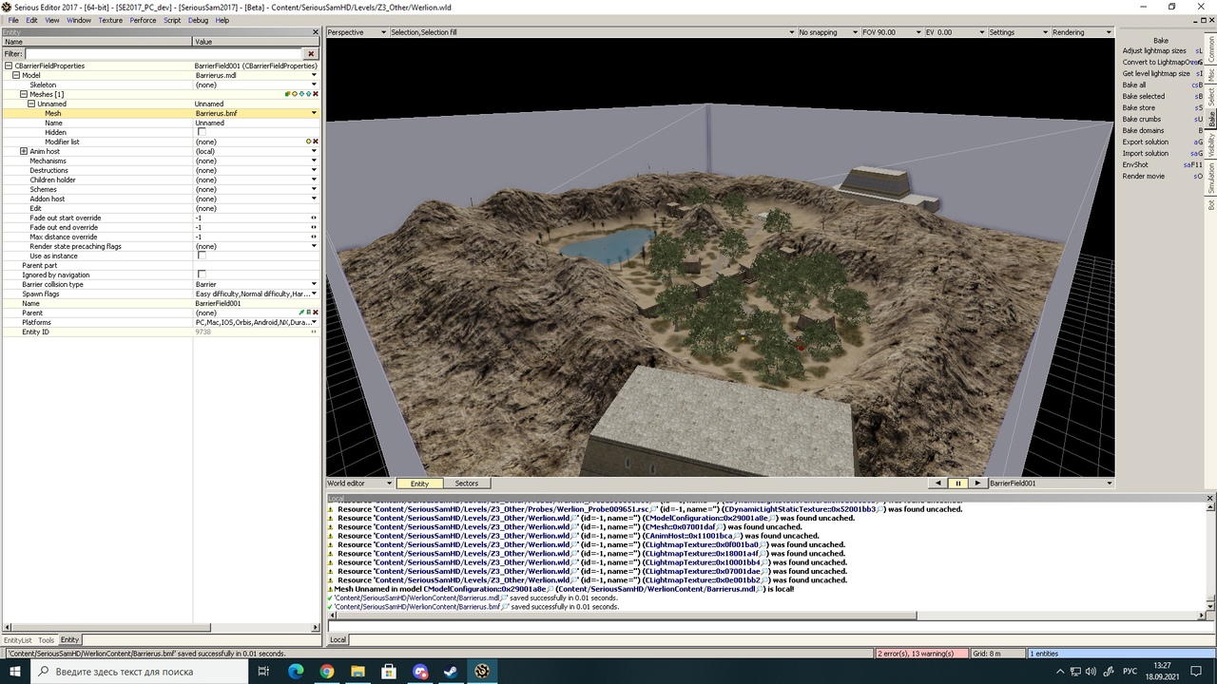1217x684 pixels.
Task: Open Microsoft Store from the taskbar
Action: pos(390,672)
